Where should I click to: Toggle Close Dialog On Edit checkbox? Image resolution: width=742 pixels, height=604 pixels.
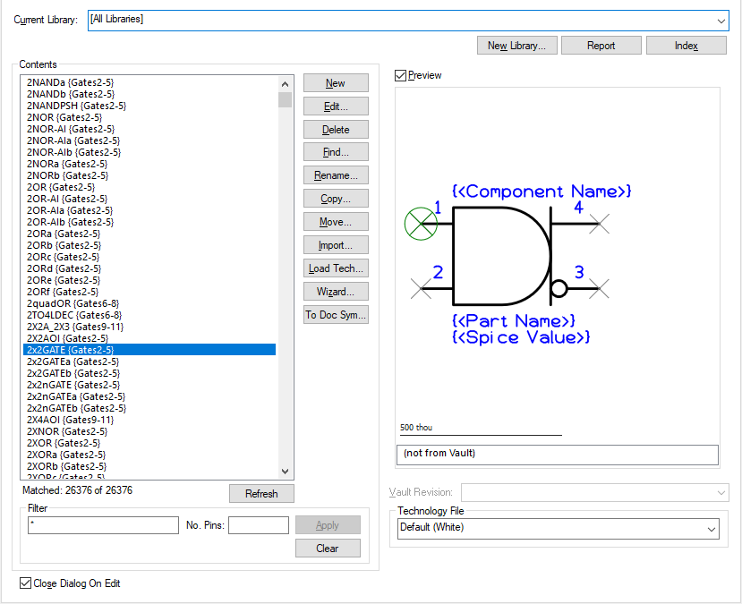click(25, 583)
